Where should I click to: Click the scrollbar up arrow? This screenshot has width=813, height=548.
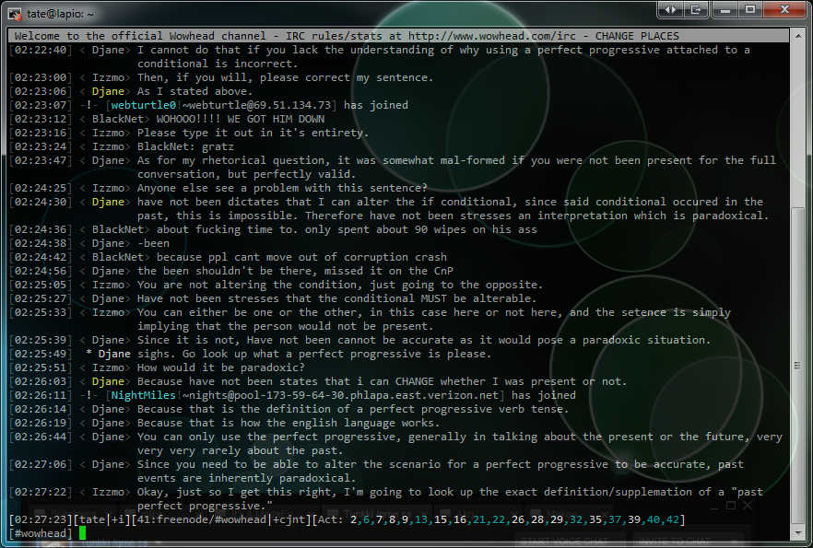pyautogui.click(x=797, y=35)
